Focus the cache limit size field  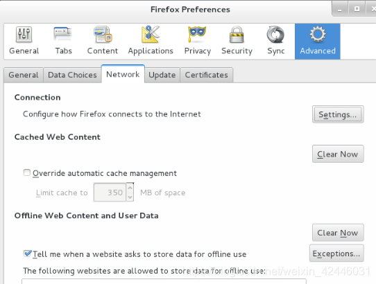click(x=110, y=193)
